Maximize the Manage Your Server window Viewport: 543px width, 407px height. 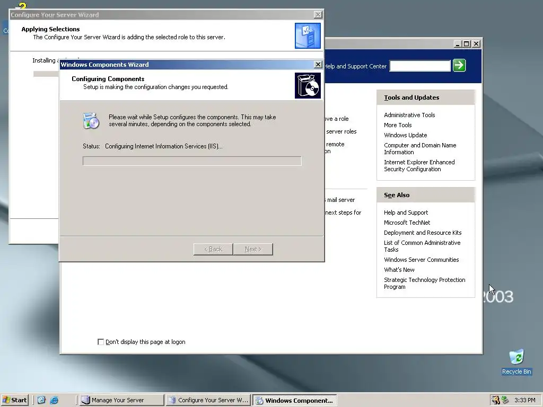point(467,44)
